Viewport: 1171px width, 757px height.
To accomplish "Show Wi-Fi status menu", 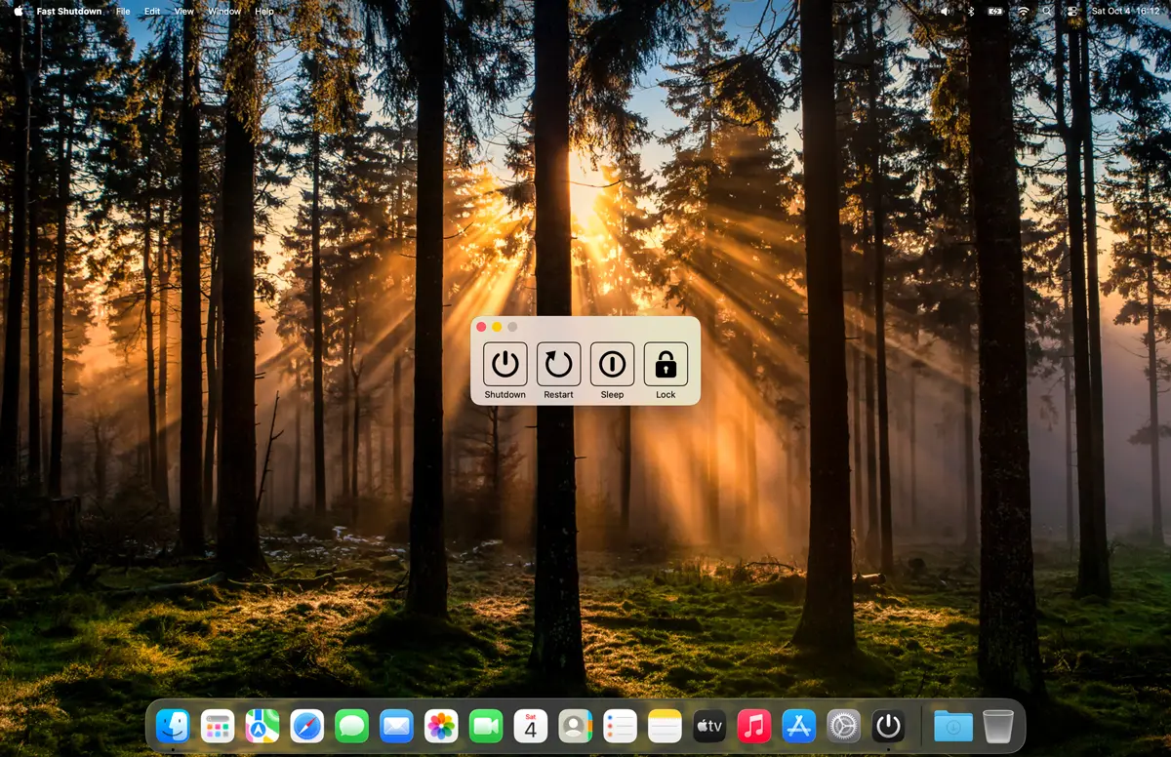I will point(1023,11).
